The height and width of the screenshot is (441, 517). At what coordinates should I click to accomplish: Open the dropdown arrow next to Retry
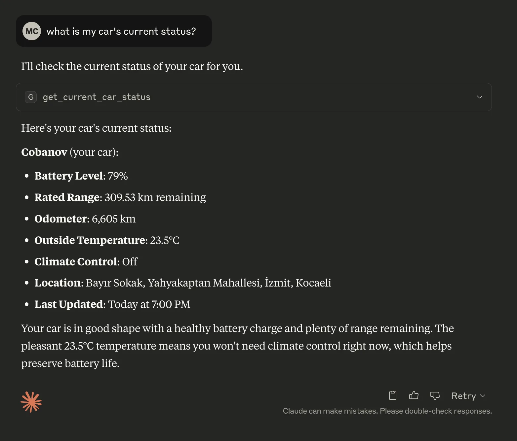[x=483, y=396]
